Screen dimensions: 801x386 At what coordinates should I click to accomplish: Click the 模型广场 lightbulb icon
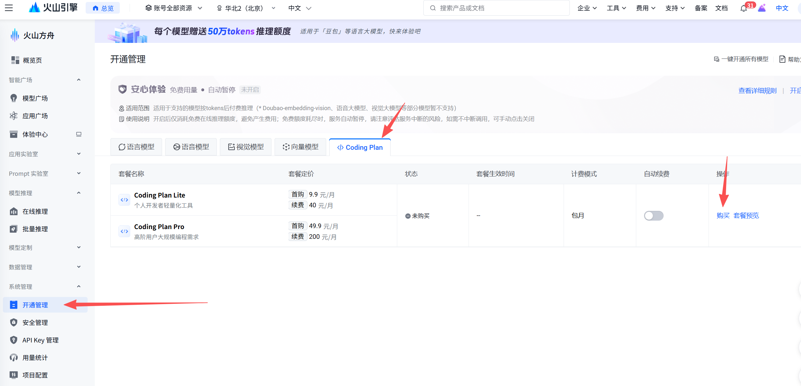coord(14,98)
